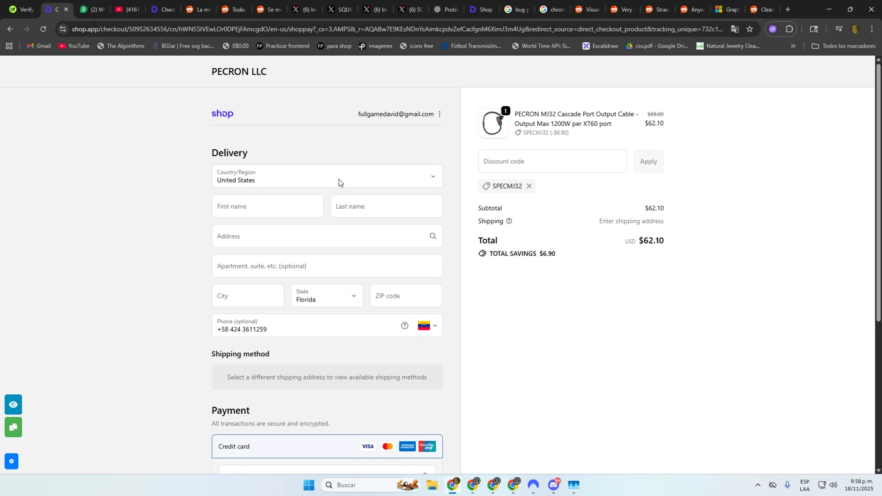Open the icons free bookmark
The height and width of the screenshot is (496, 882).
click(416, 46)
